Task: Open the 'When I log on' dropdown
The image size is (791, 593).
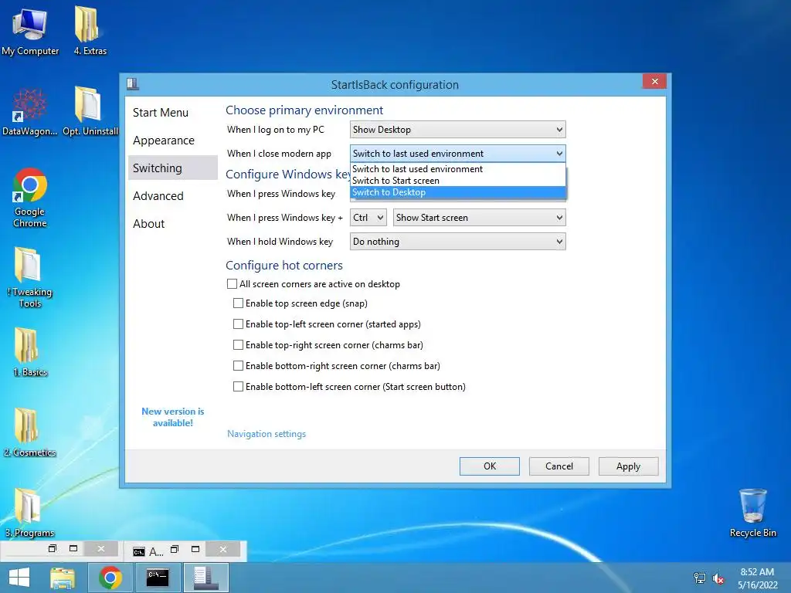Action: (457, 130)
